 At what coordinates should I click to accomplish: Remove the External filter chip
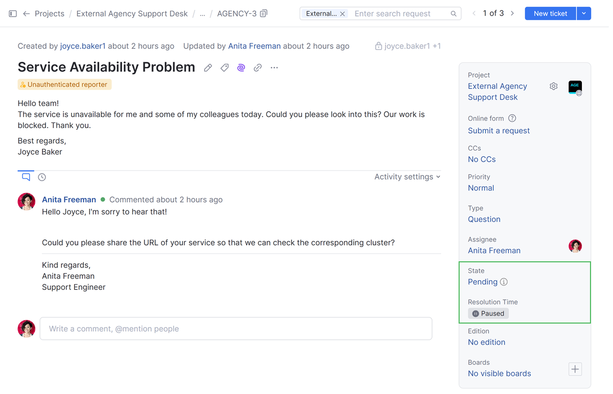[x=343, y=14]
